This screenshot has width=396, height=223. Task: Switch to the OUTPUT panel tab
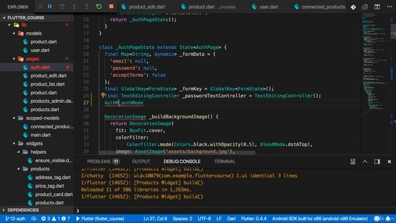[141, 161]
